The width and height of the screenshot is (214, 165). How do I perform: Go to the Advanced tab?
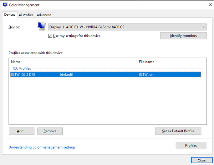click(x=44, y=15)
